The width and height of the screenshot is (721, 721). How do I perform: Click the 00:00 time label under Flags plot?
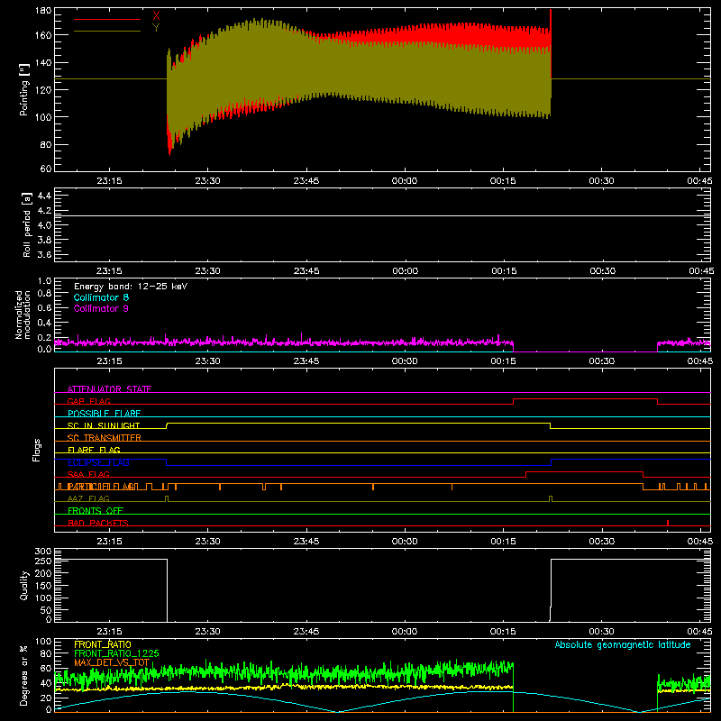click(x=405, y=542)
